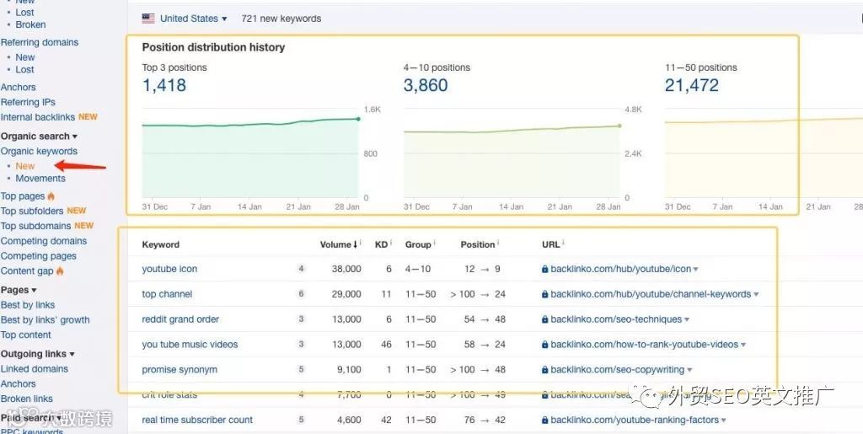863x434 pixels.
Task: Click the Top 3 positions chart endpoint
Action: coord(358,119)
